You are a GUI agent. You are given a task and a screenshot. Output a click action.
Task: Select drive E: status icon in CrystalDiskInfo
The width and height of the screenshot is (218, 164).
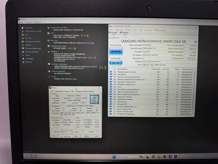121,32
